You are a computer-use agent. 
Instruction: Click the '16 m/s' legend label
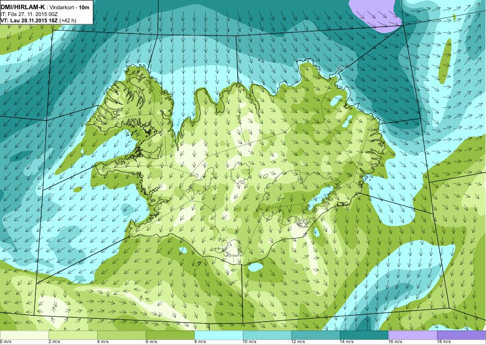point(396,342)
